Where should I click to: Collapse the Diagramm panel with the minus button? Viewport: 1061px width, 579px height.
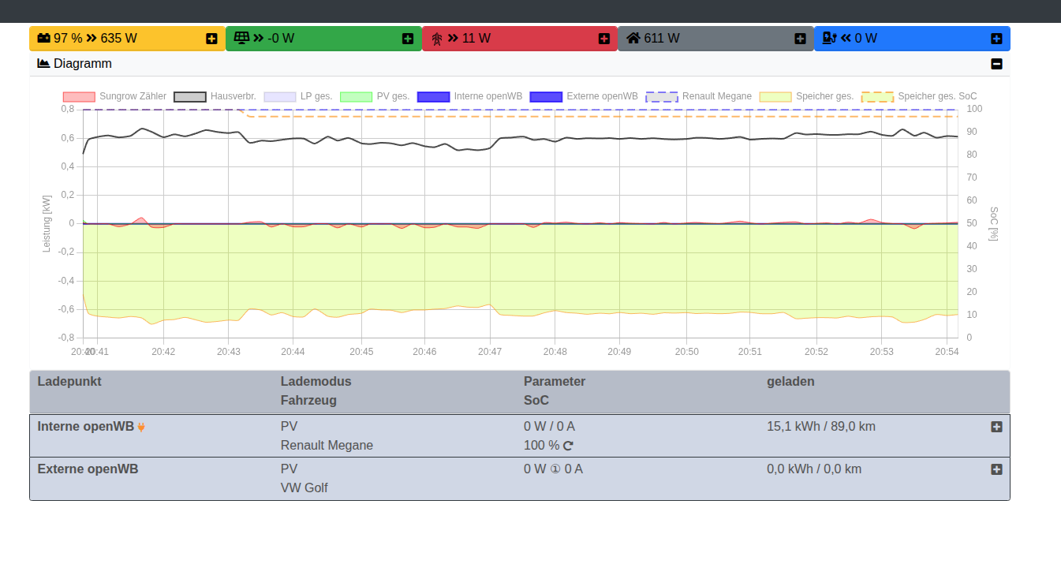(x=996, y=64)
